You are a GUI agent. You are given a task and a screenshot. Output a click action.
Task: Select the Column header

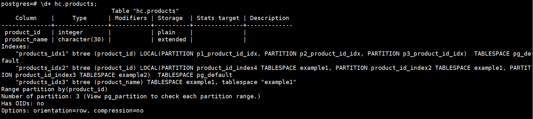[26, 18]
